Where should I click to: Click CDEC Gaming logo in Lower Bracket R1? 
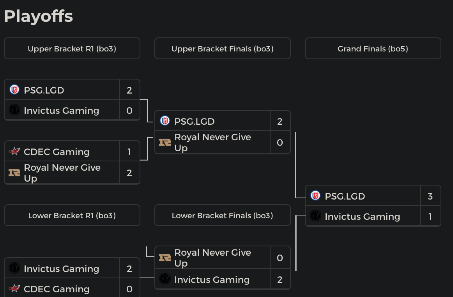coord(14,288)
